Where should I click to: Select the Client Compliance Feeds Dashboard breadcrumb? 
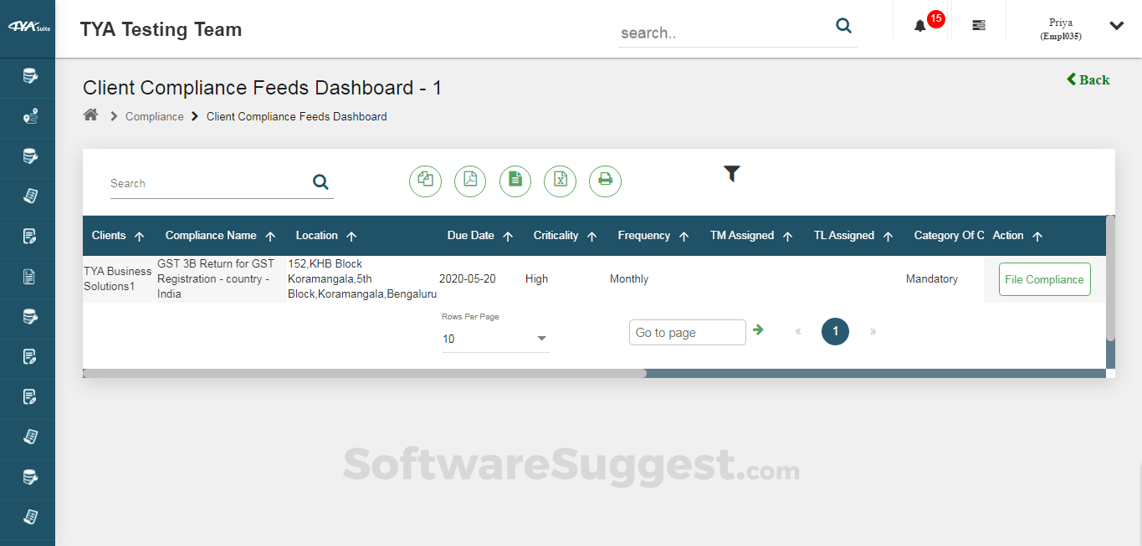pos(296,116)
